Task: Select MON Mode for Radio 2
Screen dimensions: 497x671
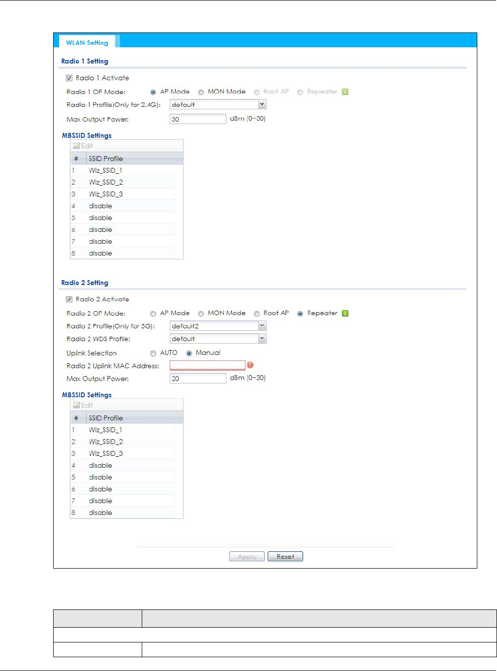Action: (x=201, y=314)
